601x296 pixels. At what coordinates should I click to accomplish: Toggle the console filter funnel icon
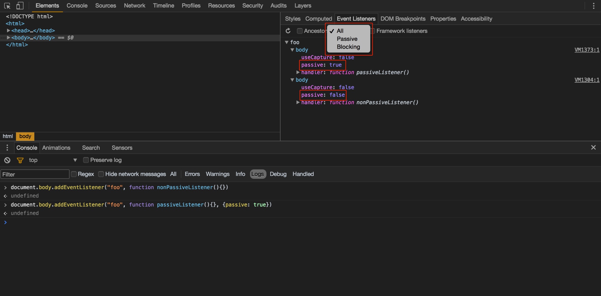[x=20, y=160]
